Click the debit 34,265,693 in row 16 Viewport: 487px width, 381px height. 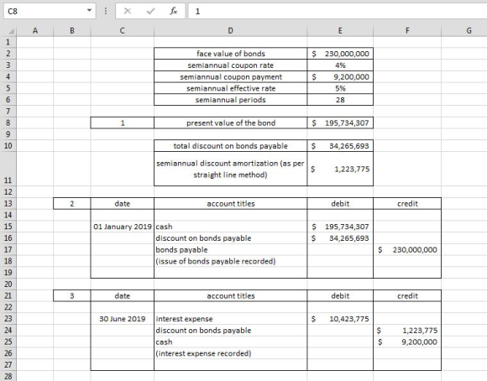pos(340,238)
